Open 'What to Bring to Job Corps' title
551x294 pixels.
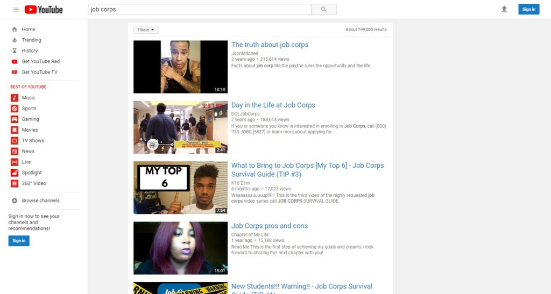click(x=307, y=170)
